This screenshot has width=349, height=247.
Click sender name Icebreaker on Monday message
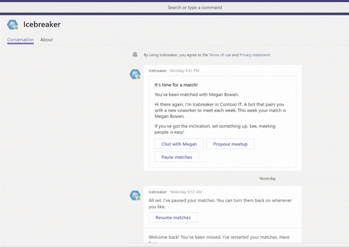(158, 71)
